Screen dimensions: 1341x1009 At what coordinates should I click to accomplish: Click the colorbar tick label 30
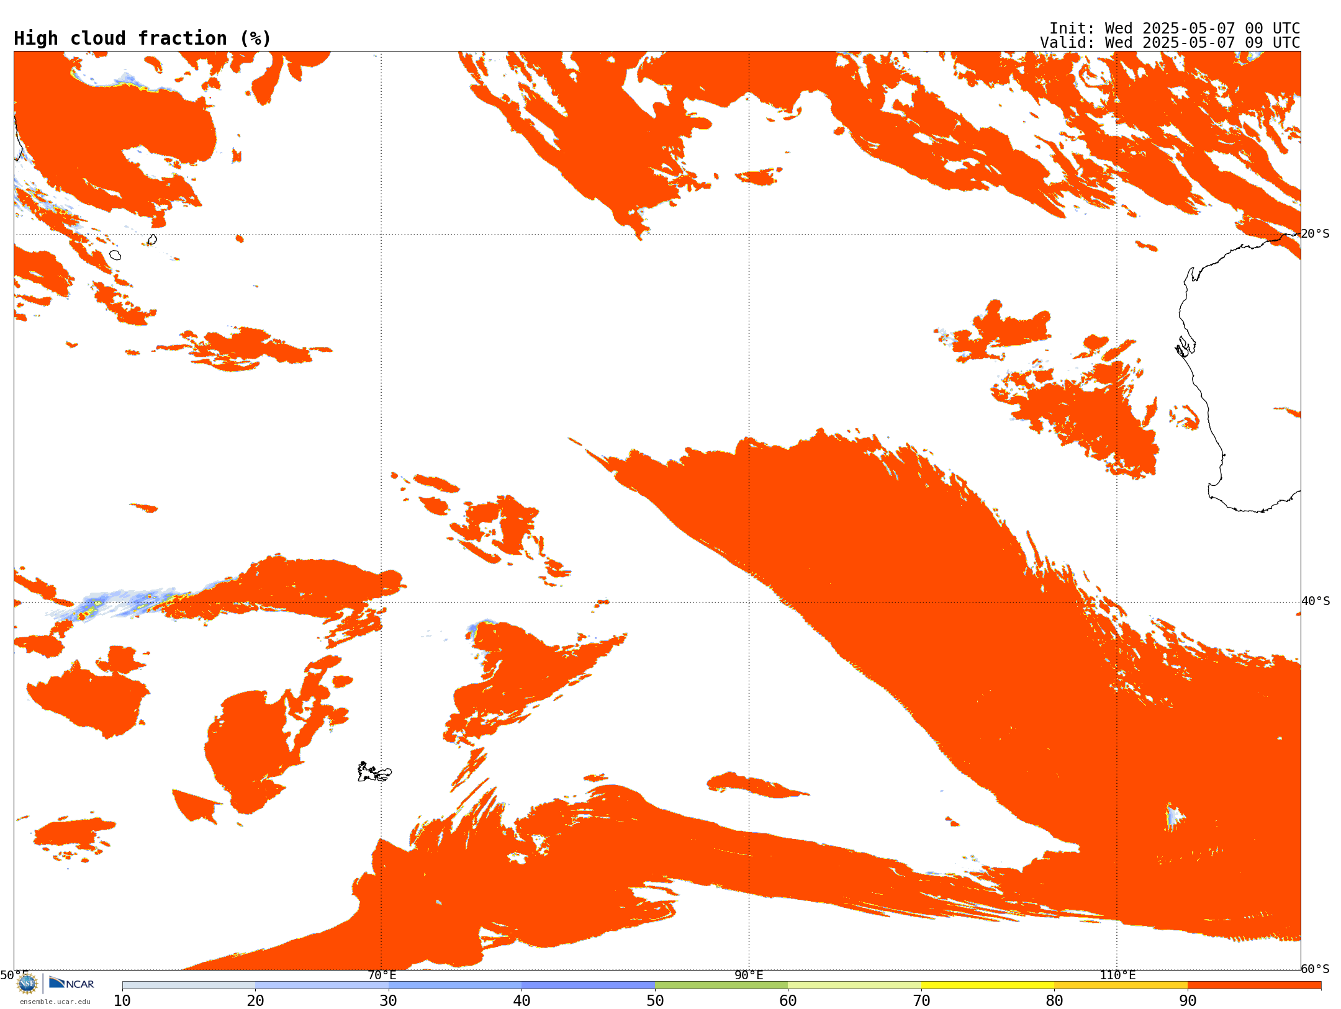coord(389,1001)
